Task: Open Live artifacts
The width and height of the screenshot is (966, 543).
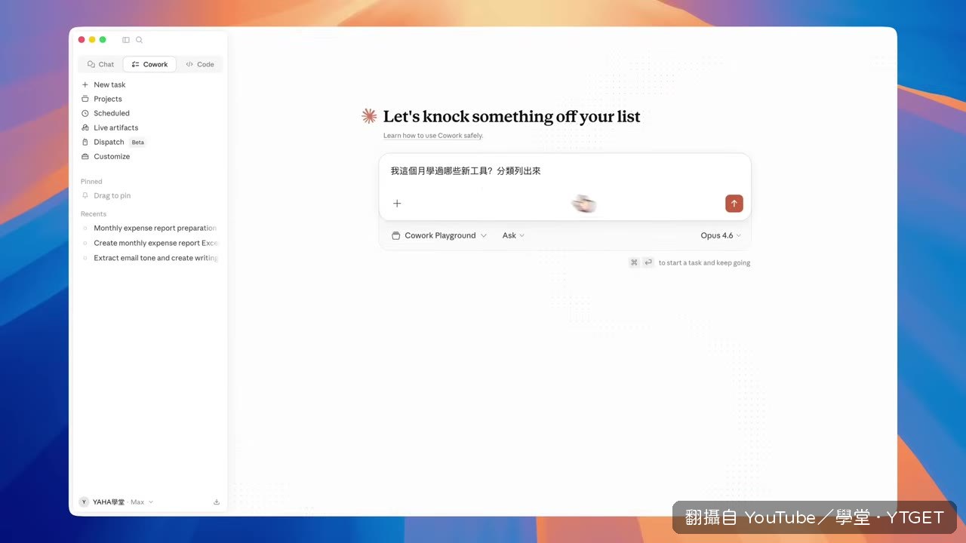Action: tap(109, 127)
